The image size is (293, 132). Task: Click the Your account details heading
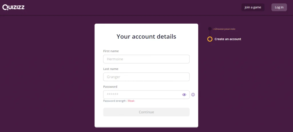(146, 36)
